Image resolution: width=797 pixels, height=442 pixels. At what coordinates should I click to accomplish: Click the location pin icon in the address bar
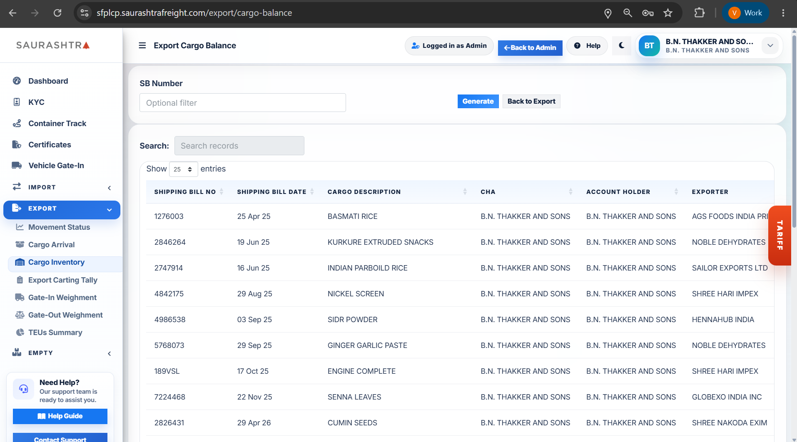tap(608, 13)
